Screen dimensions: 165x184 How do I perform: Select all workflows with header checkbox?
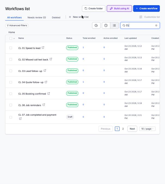11,38
